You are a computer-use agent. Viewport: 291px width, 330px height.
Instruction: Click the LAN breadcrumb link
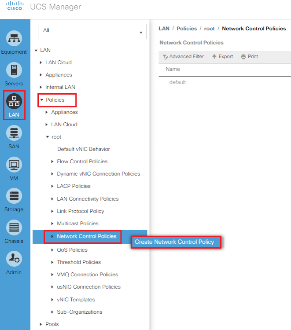pos(164,29)
